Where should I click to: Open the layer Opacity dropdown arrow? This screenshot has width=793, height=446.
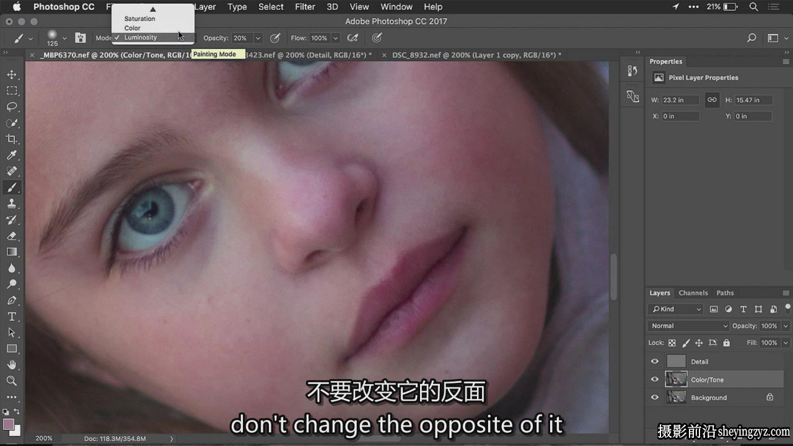pos(786,326)
